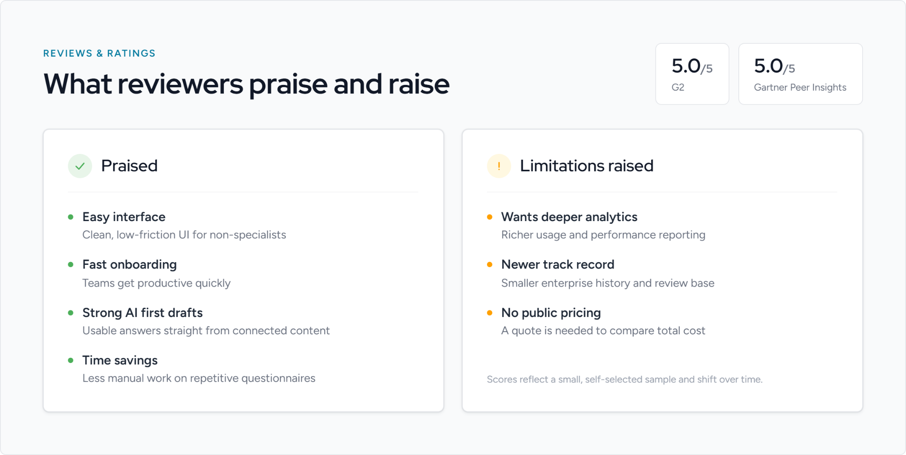Click the Wants deeper analytics item title
The image size is (906, 455).
point(569,217)
